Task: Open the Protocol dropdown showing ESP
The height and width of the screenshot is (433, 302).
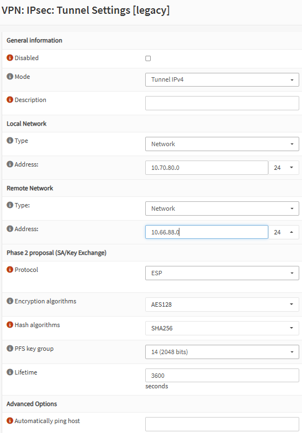Action: click(x=222, y=273)
